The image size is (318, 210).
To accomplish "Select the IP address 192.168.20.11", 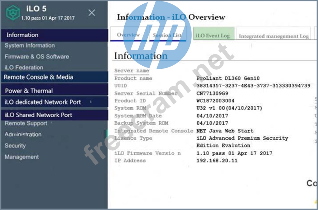I will click(217, 161).
